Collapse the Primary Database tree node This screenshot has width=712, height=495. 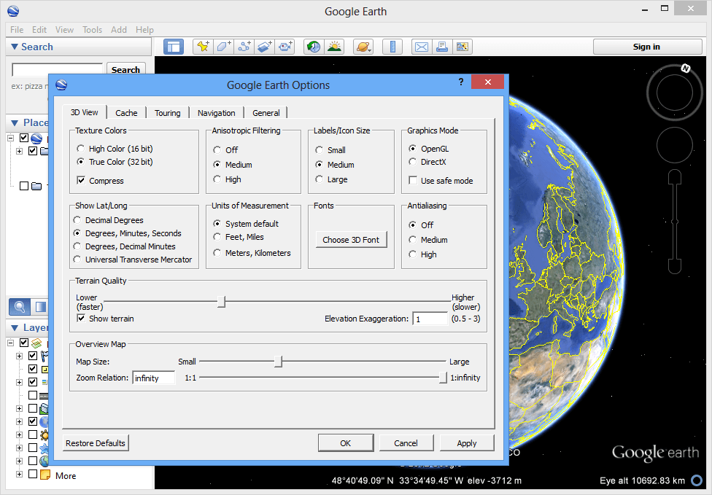click(x=11, y=343)
